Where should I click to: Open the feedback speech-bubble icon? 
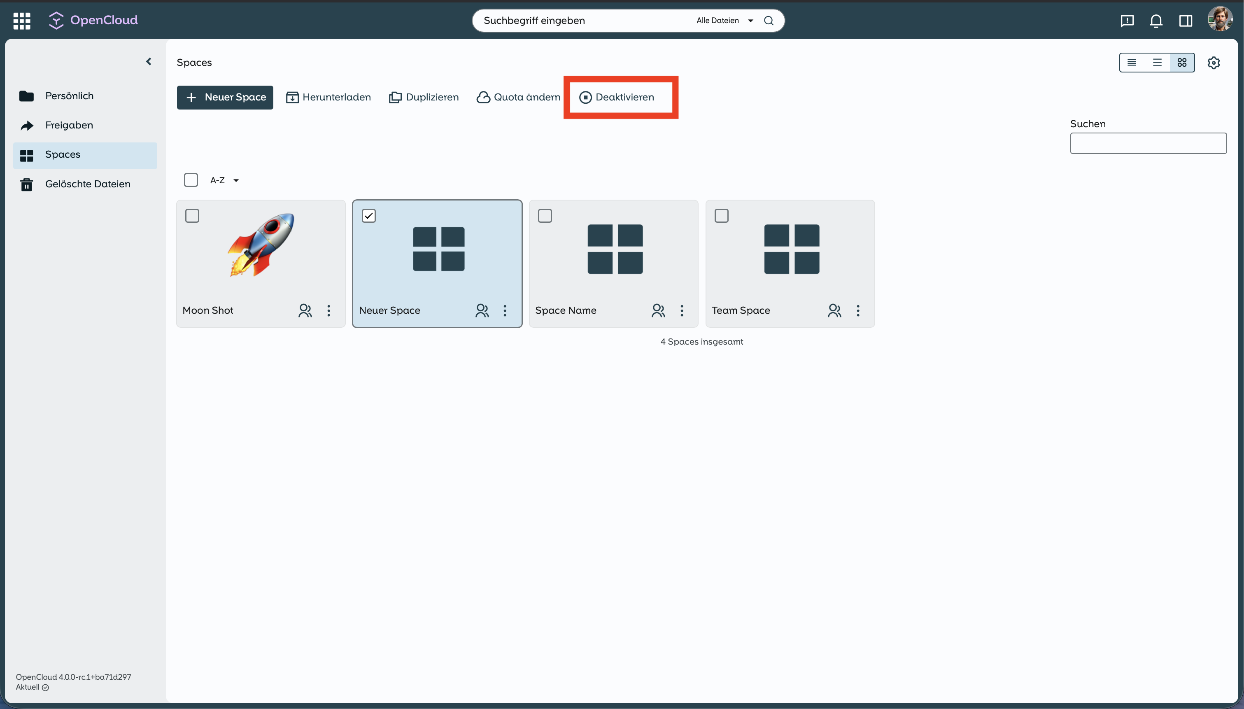click(x=1127, y=21)
